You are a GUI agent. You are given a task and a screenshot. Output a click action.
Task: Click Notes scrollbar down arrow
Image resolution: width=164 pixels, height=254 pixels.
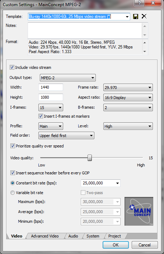point(145,35)
